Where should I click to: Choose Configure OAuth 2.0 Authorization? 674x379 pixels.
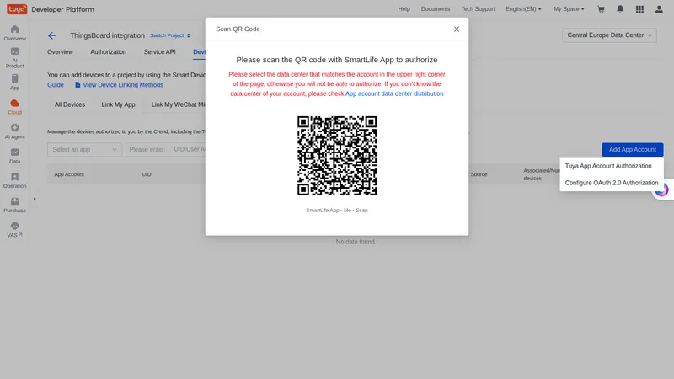612,183
